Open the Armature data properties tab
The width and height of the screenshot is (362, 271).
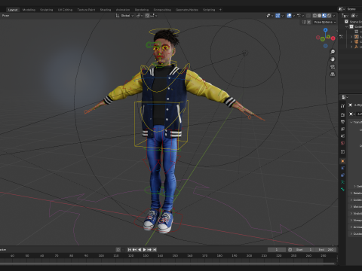[342, 182]
